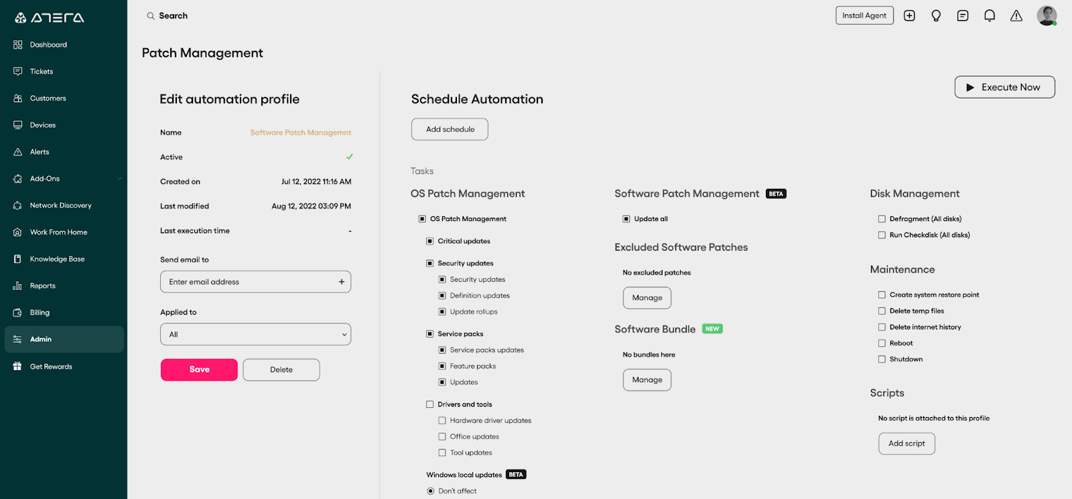1072x499 pixels.
Task: Click the plus-square quick add icon
Action: (909, 15)
